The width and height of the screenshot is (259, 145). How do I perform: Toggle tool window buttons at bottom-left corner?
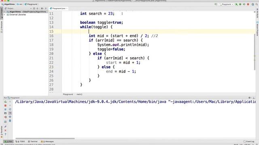click(x=2, y=144)
